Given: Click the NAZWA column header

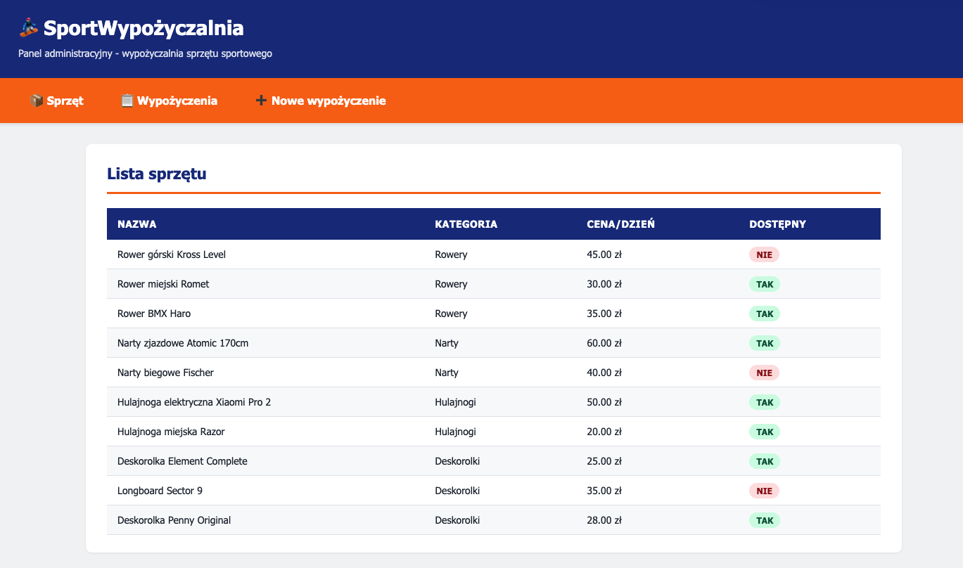Looking at the screenshot, I should point(137,224).
